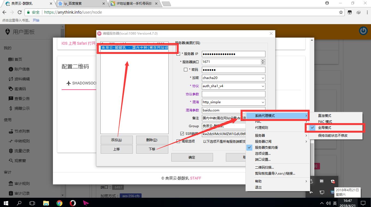The height and width of the screenshot is (207, 371).
Task: Click the ShadowsocksR paper plane taskbar icon
Action: pyautogui.click(x=86, y=203)
